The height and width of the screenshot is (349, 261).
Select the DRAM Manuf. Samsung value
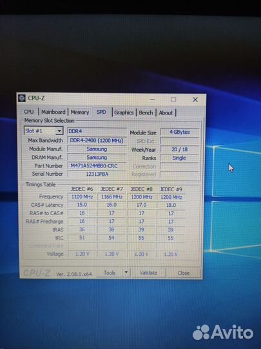click(x=97, y=157)
